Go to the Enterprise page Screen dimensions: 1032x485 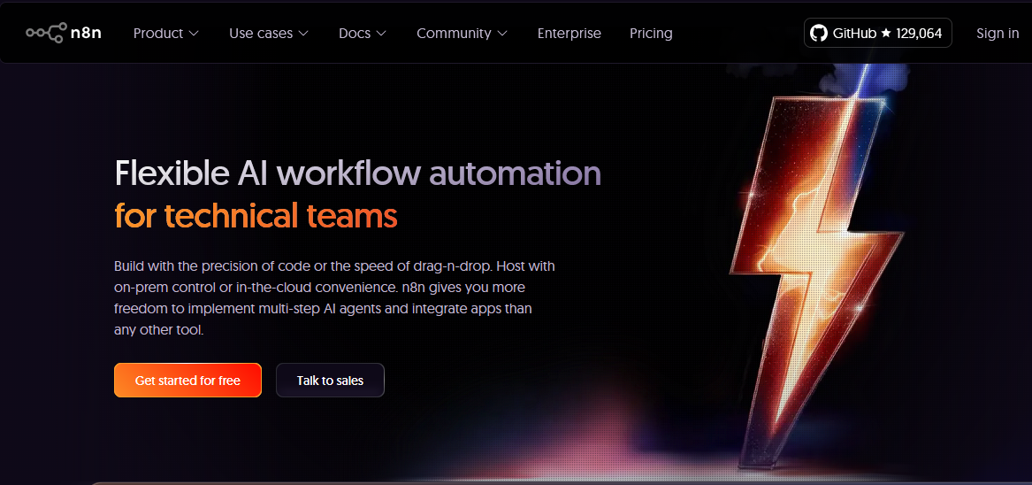point(570,33)
